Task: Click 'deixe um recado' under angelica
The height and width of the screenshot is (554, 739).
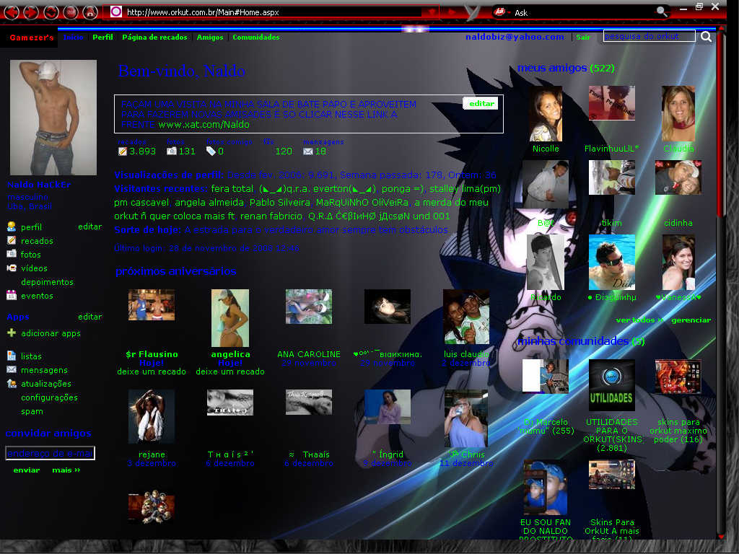Action: coord(230,371)
